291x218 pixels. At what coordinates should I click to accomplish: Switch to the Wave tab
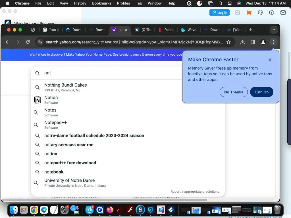[x=189, y=30]
